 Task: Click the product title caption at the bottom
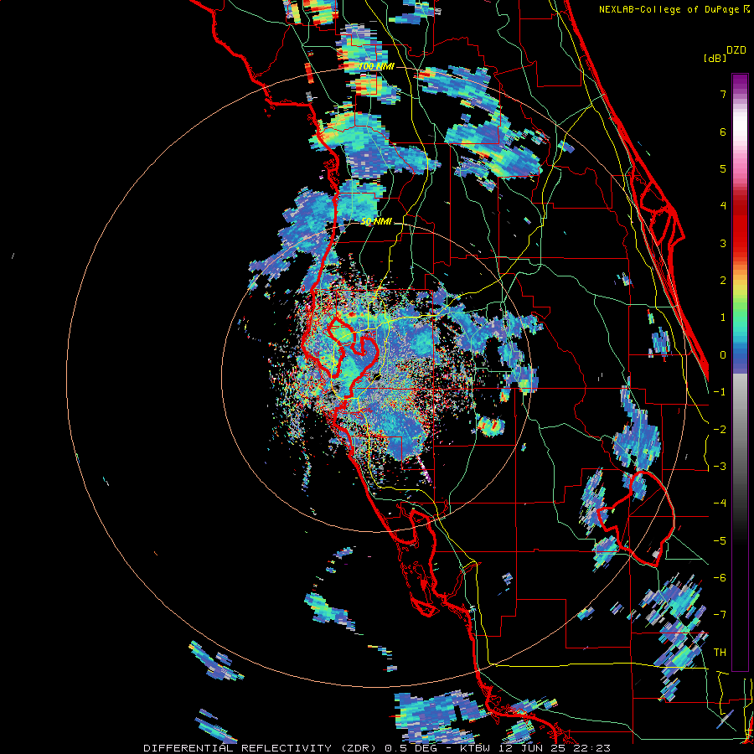point(377,748)
